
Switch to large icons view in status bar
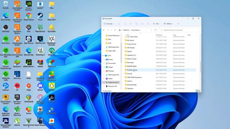click(x=199, y=91)
